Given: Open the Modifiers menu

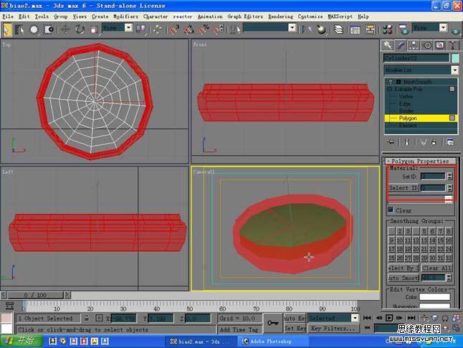Looking at the screenshot, I should pyautogui.click(x=126, y=17).
